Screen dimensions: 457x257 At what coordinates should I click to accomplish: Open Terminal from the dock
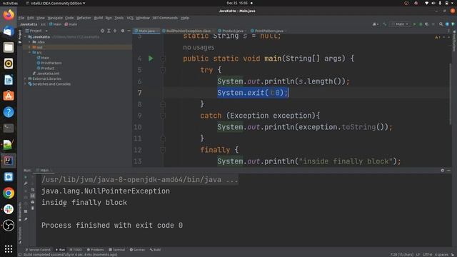(x=9, y=128)
